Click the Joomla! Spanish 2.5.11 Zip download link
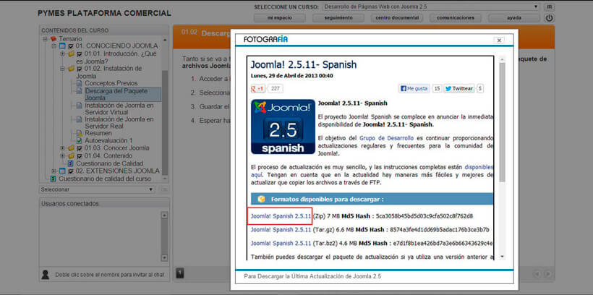Viewport: 593px width, 295px height. [281, 216]
